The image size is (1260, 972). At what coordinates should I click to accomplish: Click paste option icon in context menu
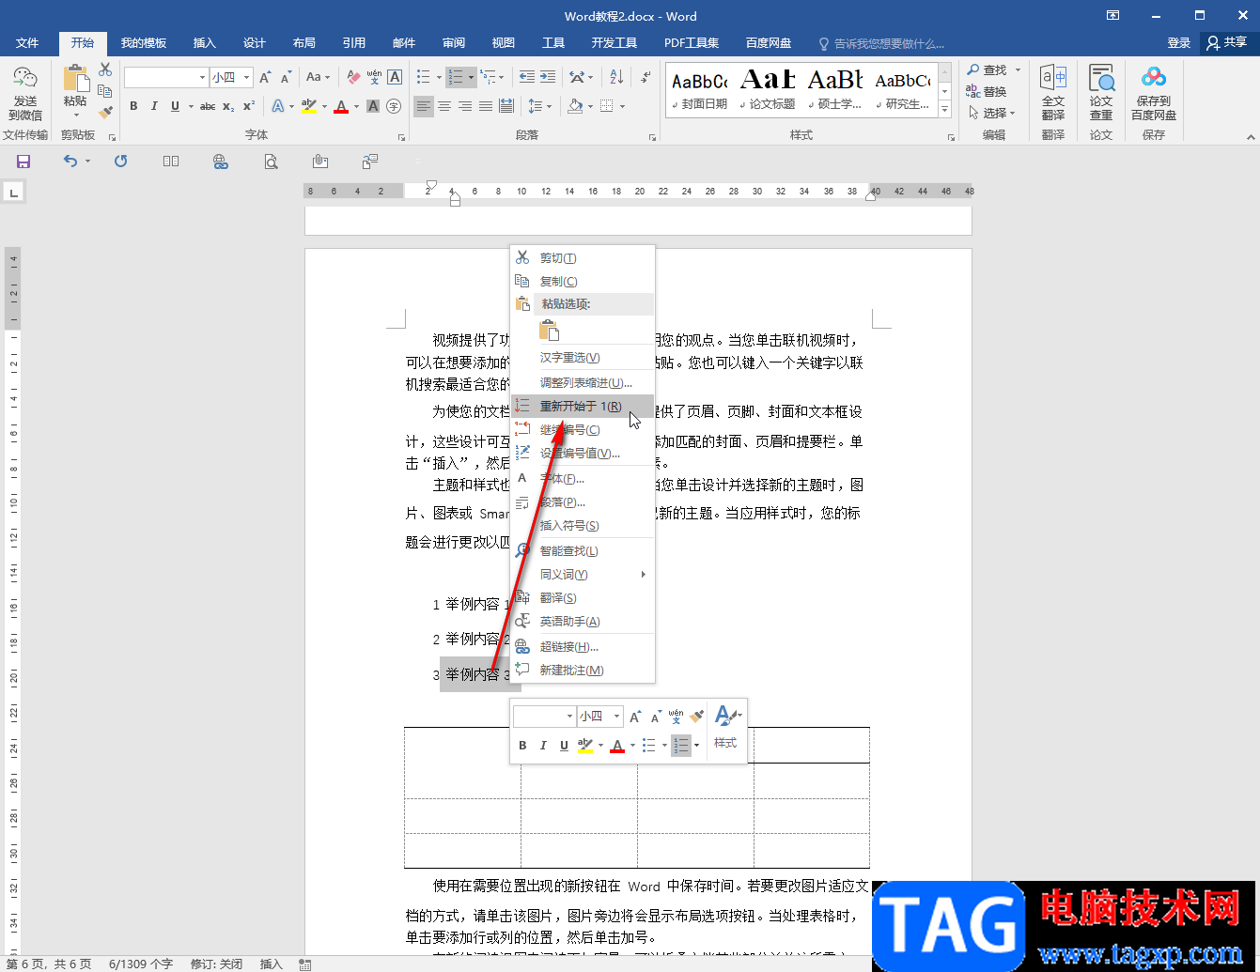point(550,331)
